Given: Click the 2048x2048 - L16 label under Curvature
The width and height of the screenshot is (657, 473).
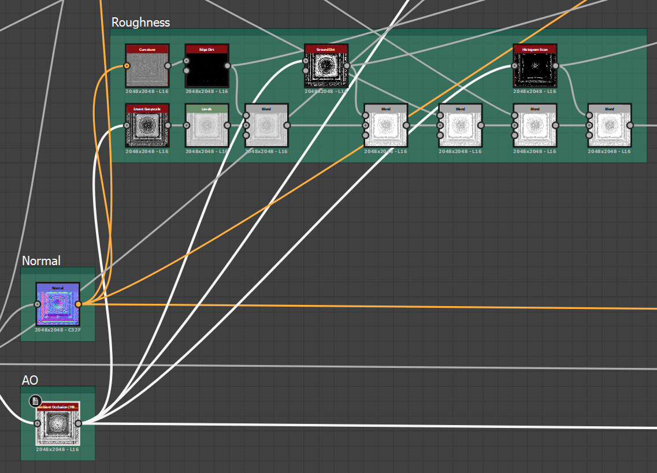Looking at the screenshot, I should tap(147, 91).
